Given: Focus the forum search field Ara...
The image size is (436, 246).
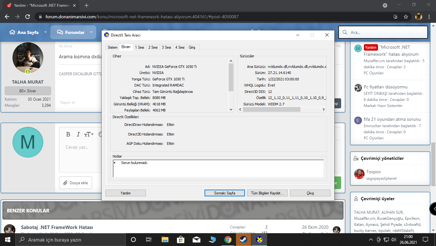Looking at the screenshot, I should pos(383,32).
